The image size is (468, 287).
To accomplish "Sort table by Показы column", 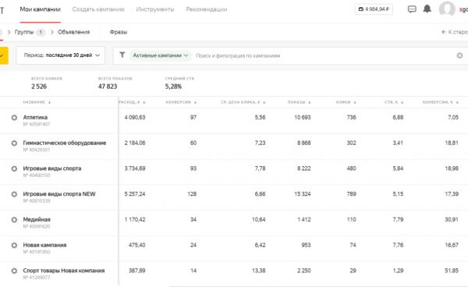I will click(299, 102).
